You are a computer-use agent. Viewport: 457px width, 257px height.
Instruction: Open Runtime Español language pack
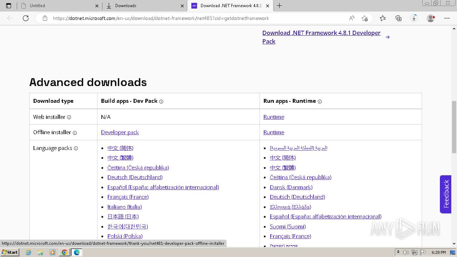point(326,216)
